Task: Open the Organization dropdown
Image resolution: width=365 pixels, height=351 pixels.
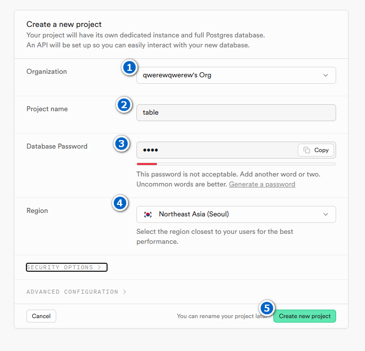Action: click(x=236, y=75)
